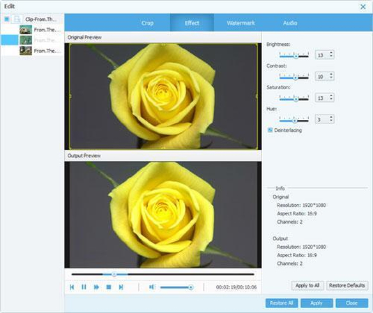Collapse the Clip-From.Th tree node

tap(7, 19)
